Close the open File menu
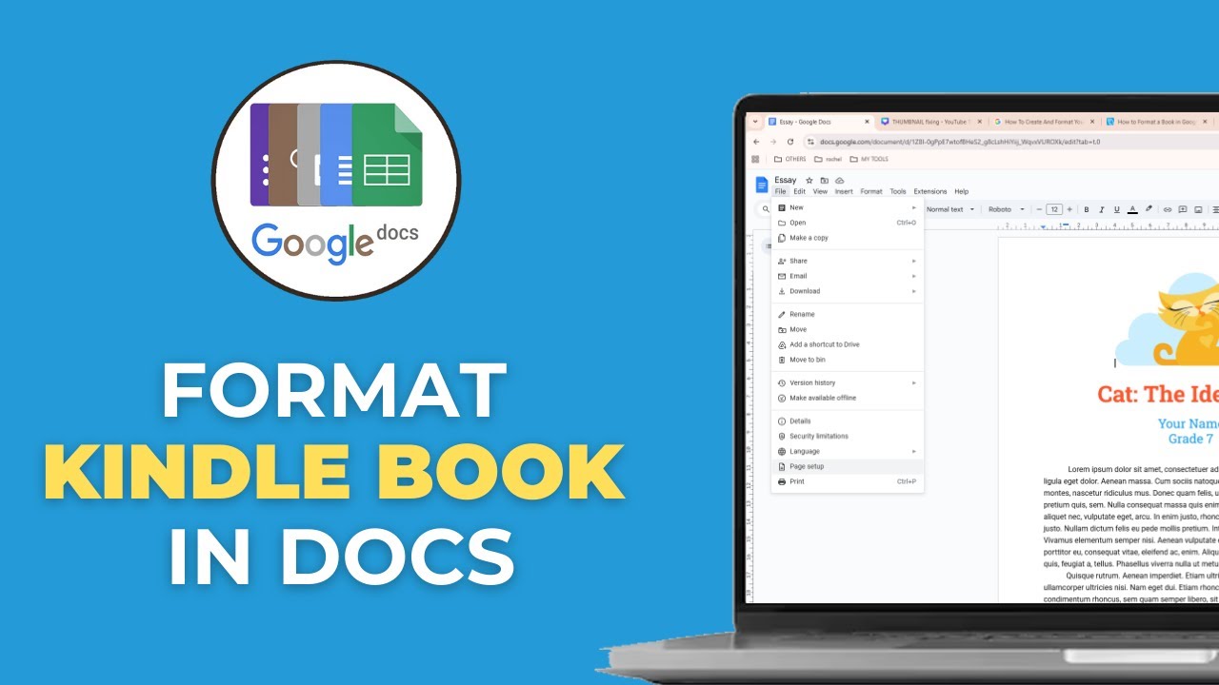1219x685 pixels. point(780,191)
